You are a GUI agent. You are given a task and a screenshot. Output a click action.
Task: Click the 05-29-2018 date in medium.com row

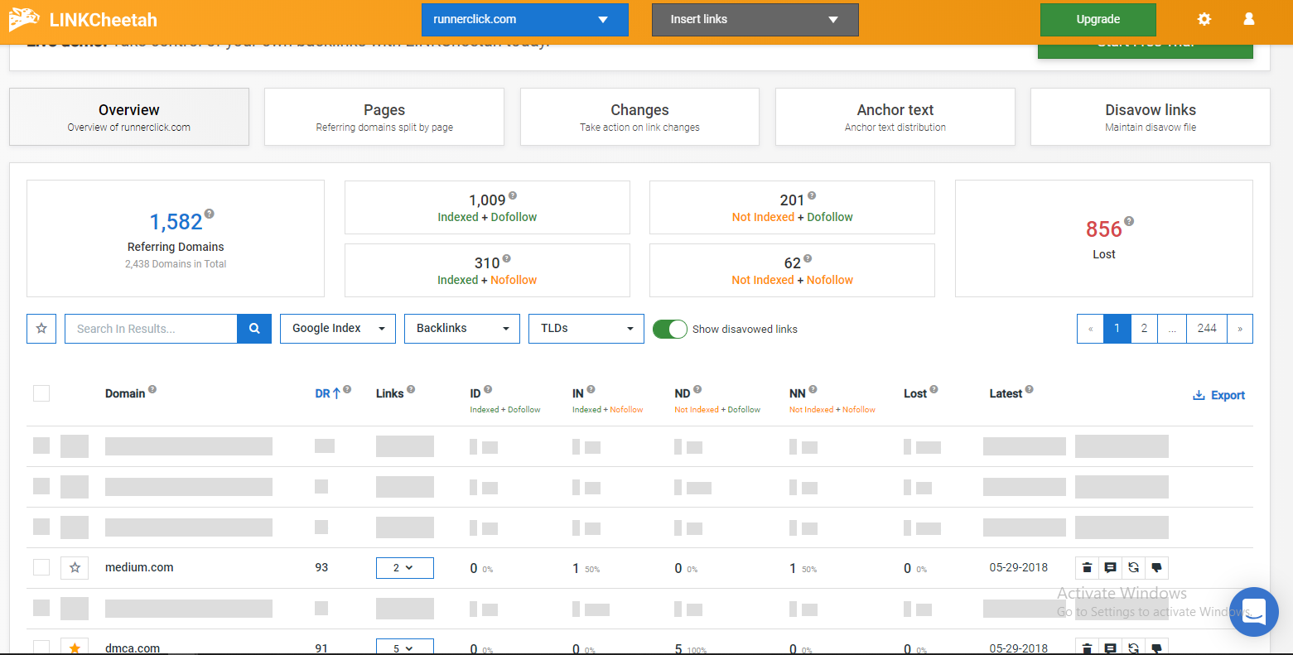coord(1019,567)
